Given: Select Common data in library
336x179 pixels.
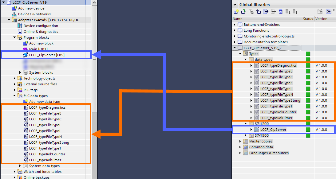Looking at the screenshot, I should (261, 147).
